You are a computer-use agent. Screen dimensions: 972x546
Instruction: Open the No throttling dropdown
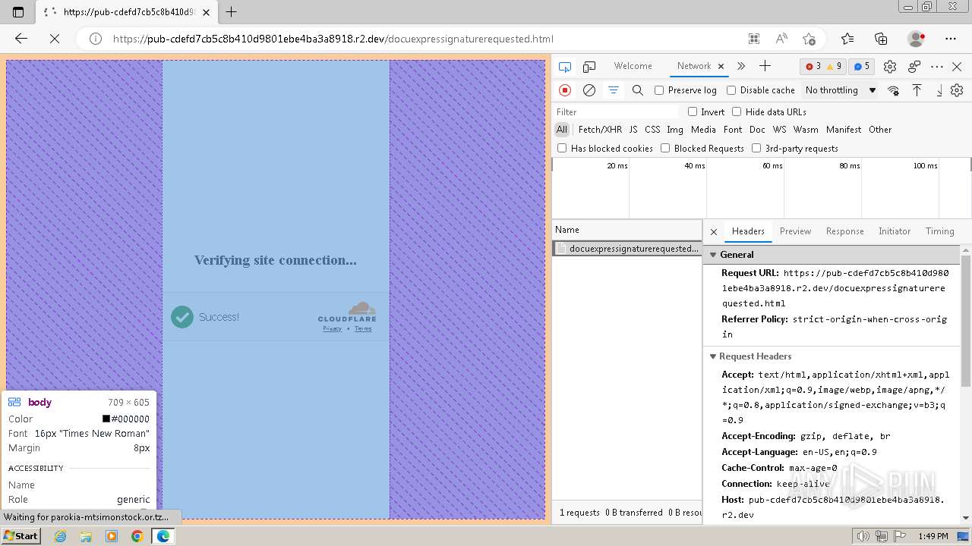[841, 90]
